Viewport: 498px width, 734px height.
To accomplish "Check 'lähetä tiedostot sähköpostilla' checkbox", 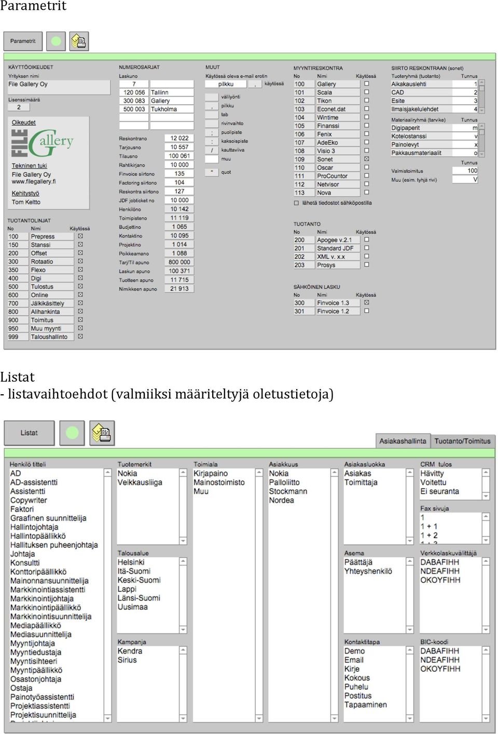I will pos(297,203).
